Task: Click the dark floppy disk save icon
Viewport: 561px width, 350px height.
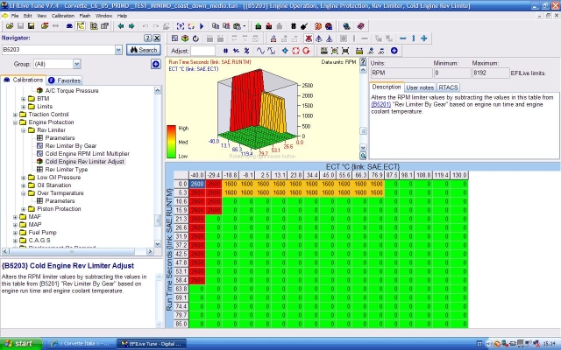Action: tap(32, 26)
